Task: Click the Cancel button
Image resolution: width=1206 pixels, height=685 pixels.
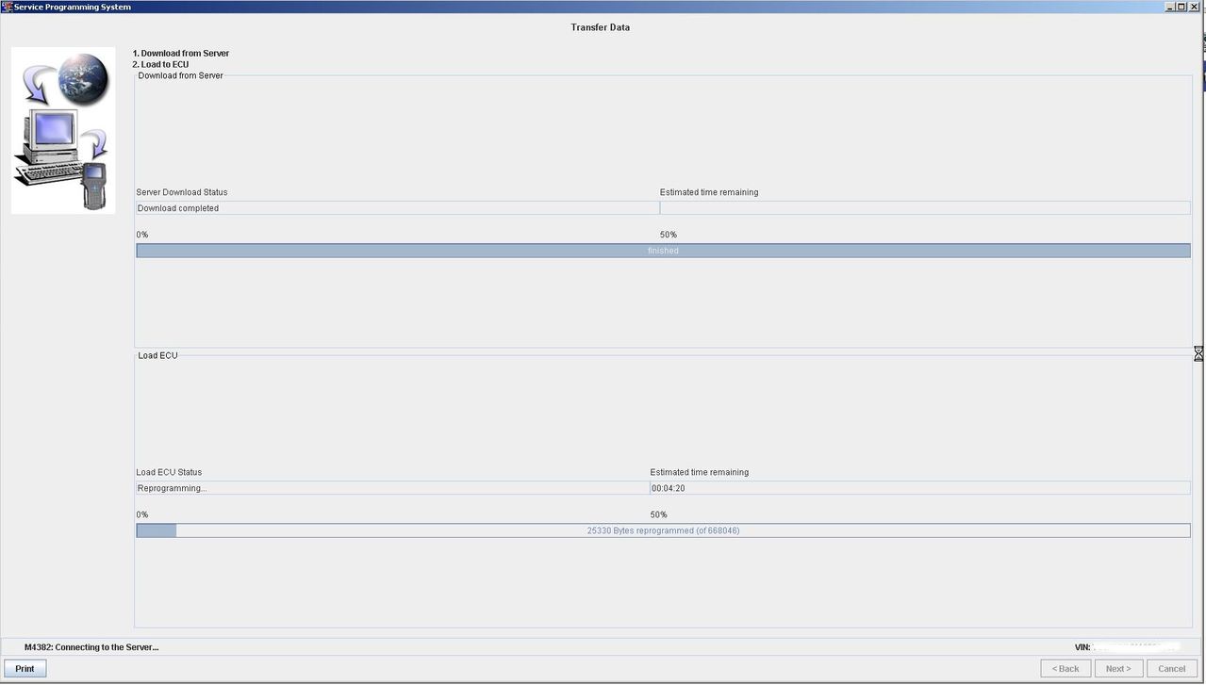Action: click(x=1170, y=668)
